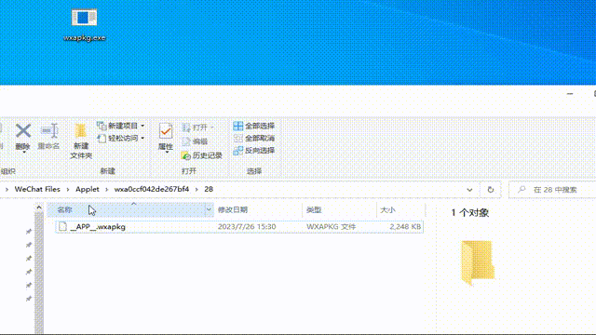596x335 pixels.
Task: Create a new folder (新建文件夹)
Action: click(81, 141)
